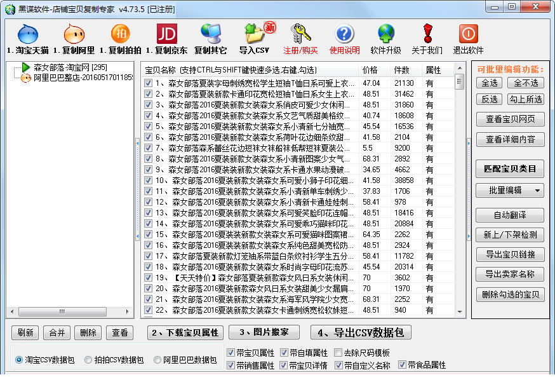Select row 17 灯笼袖系带蓝白条纹衬衫 item
The image size is (555, 389).
click(255, 256)
